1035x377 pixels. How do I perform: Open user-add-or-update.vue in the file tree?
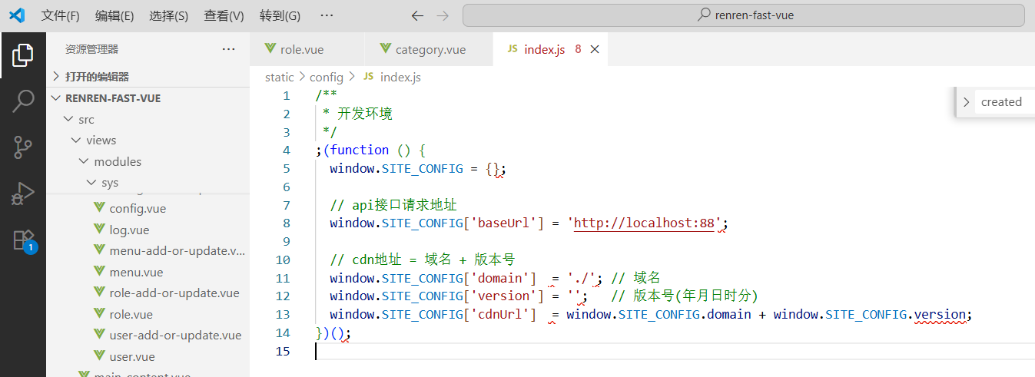(x=175, y=336)
